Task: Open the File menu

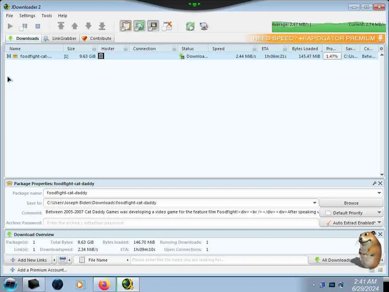Action: (x=9, y=15)
